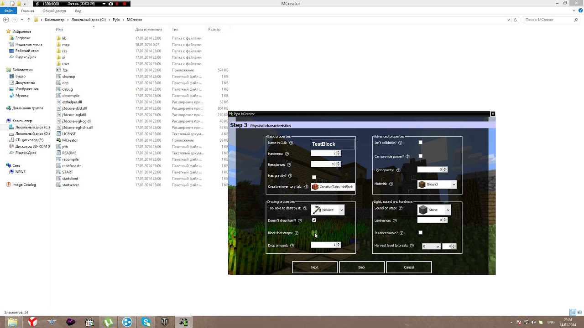The image size is (584, 328).
Task: Click the Light opacity spinner arrows
Action: [445, 169]
